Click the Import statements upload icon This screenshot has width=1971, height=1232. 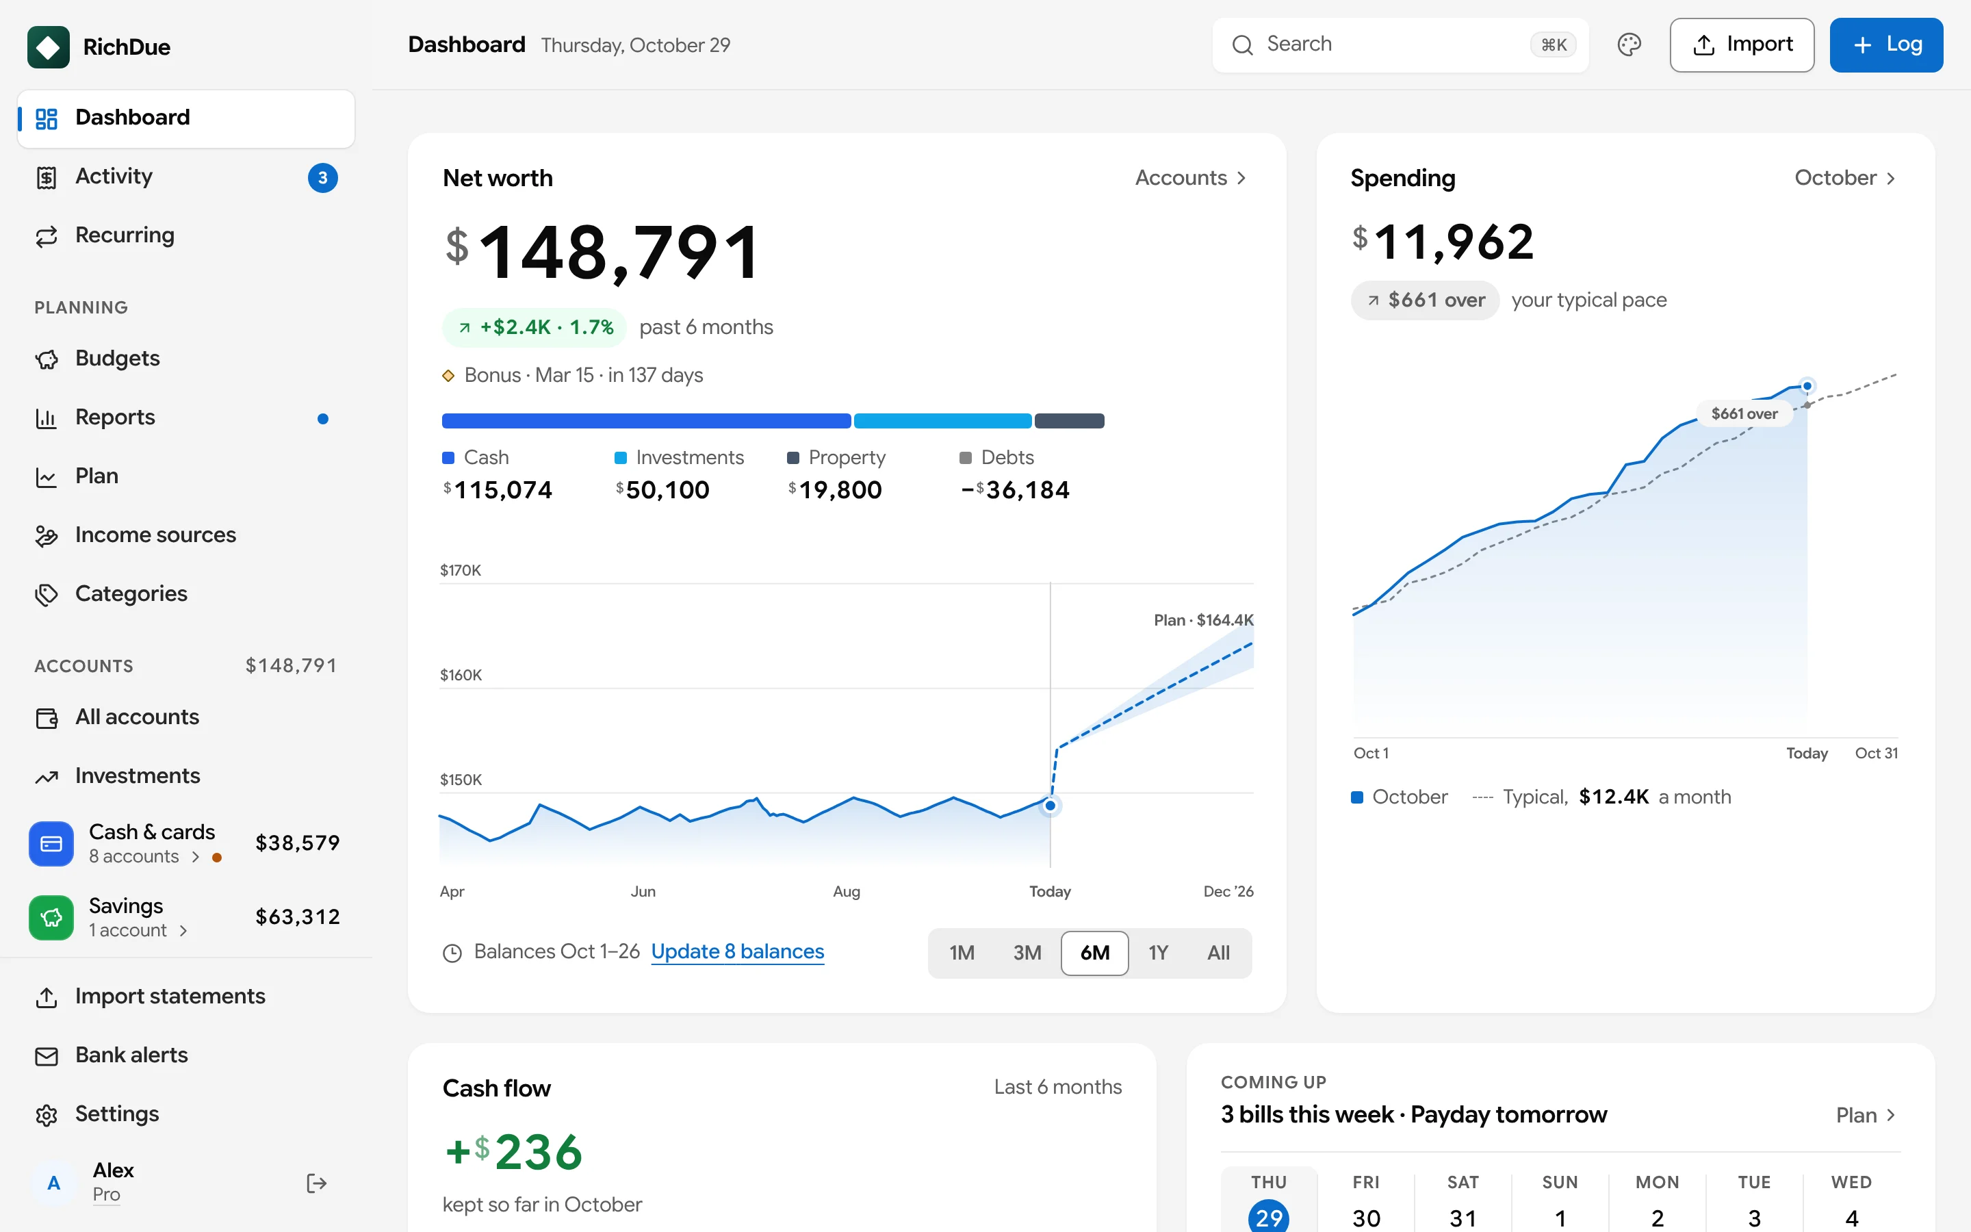point(47,997)
